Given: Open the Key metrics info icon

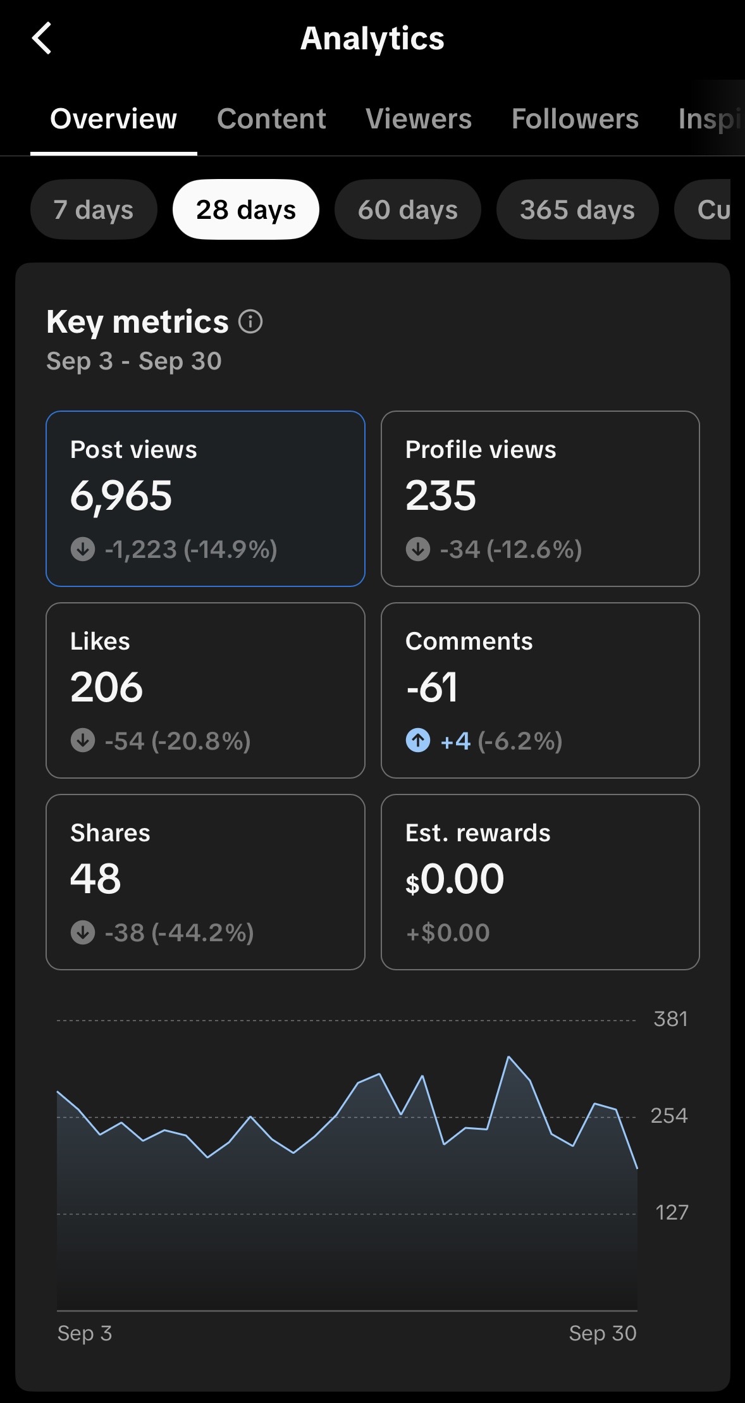Looking at the screenshot, I should click(250, 322).
